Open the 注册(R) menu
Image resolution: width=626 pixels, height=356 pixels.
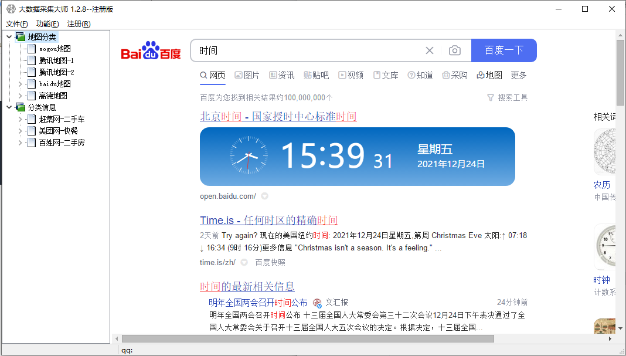(x=79, y=24)
